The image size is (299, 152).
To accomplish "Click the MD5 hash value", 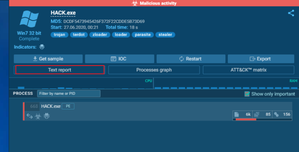I will tap(104, 21).
